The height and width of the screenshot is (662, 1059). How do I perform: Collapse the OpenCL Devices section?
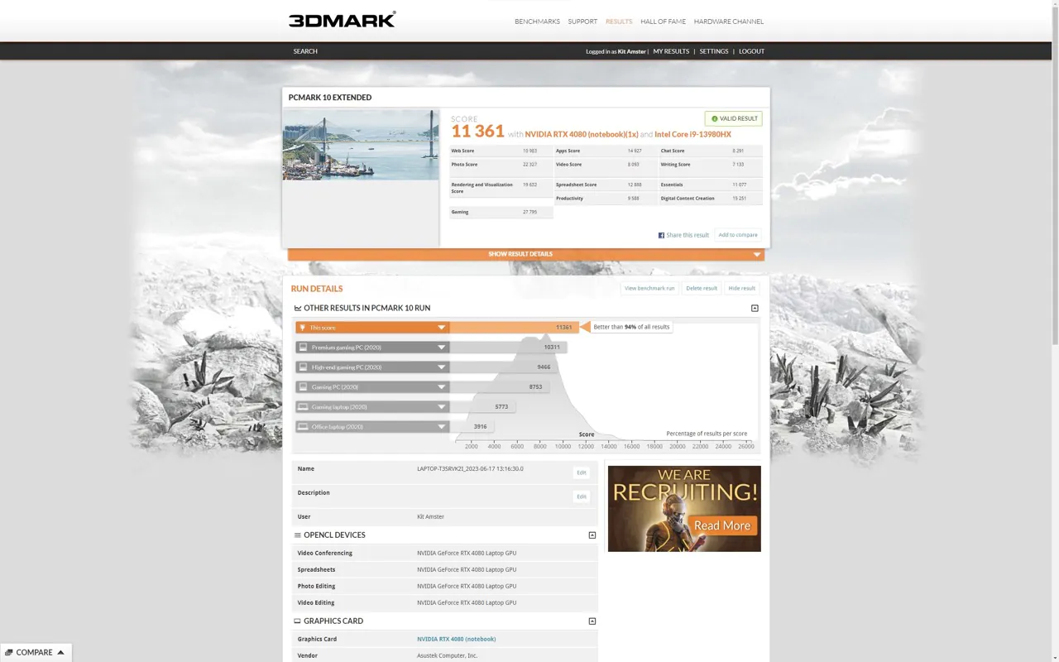coord(592,535)
